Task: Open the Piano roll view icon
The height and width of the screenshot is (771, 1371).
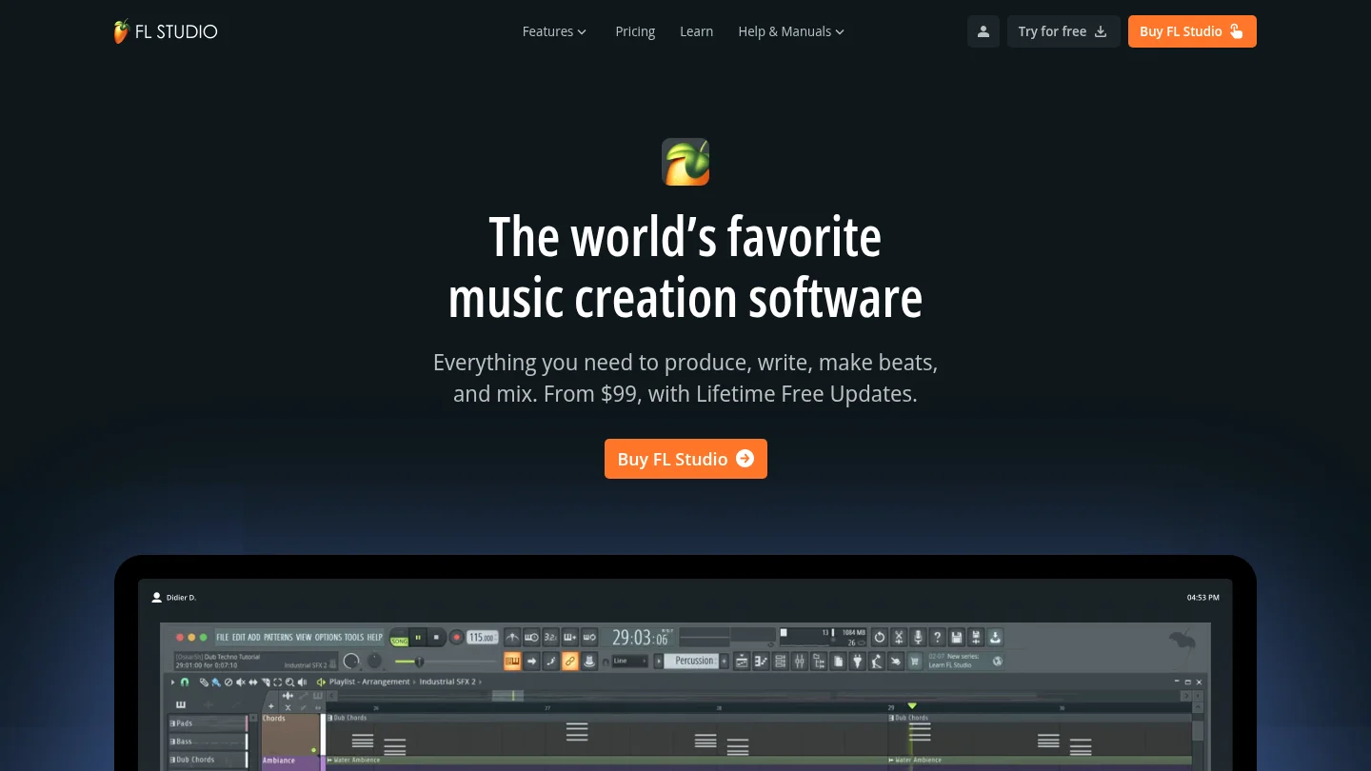Action: pyautogui.click(x=761, y=661)
